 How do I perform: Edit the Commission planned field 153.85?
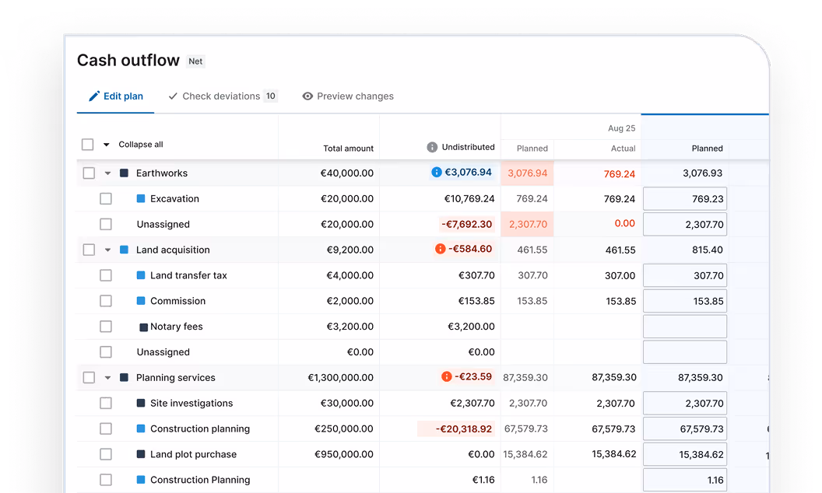685,301
